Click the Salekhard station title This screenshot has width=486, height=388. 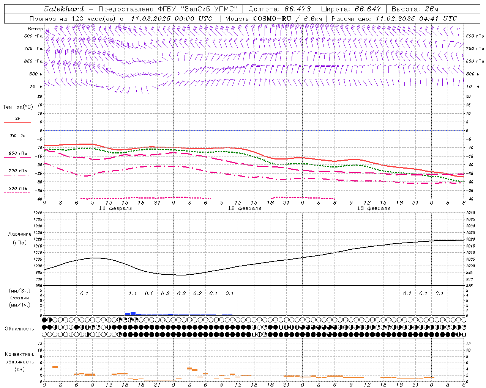(x=64, y=9)
